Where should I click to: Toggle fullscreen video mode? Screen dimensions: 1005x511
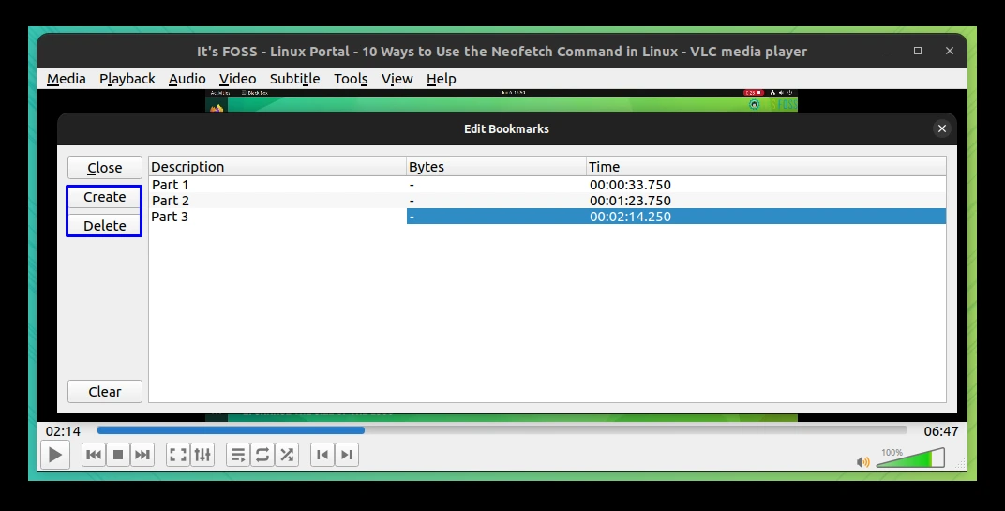tap(177, 455)
